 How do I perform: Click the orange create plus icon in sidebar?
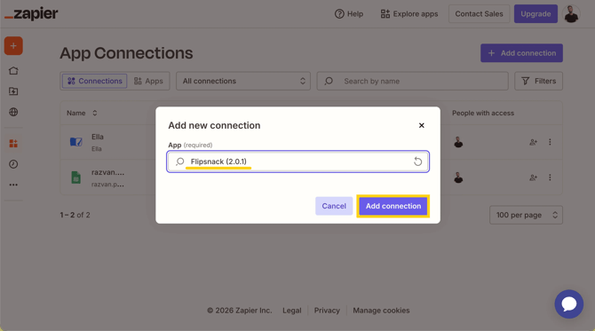13,46
